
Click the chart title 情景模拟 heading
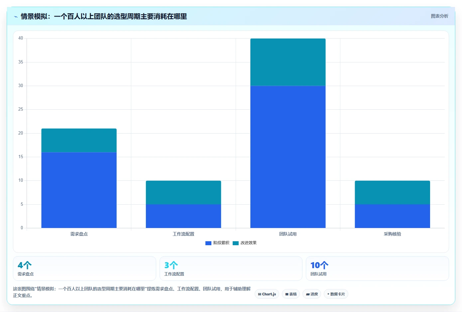(x=104, y=16)
